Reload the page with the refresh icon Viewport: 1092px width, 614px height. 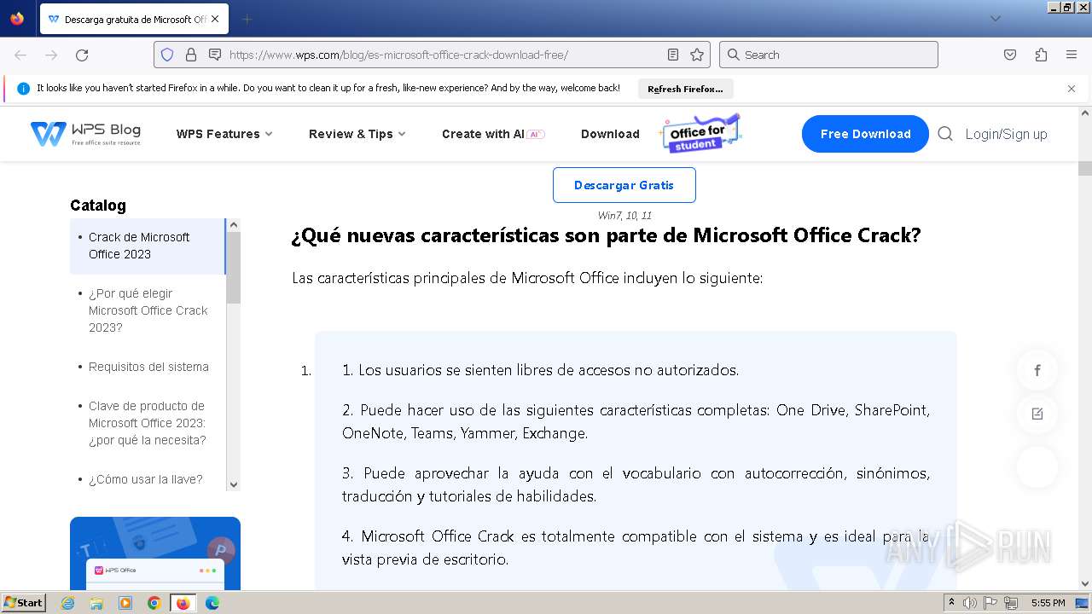tap(82, 55)
